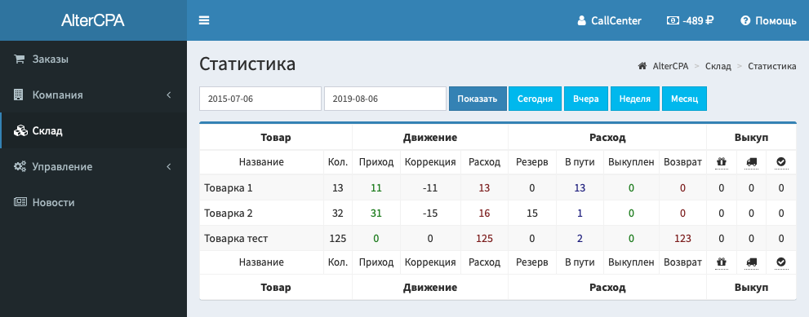
Task: Expand the Компания menu chevron
Action: pos(169,95)
